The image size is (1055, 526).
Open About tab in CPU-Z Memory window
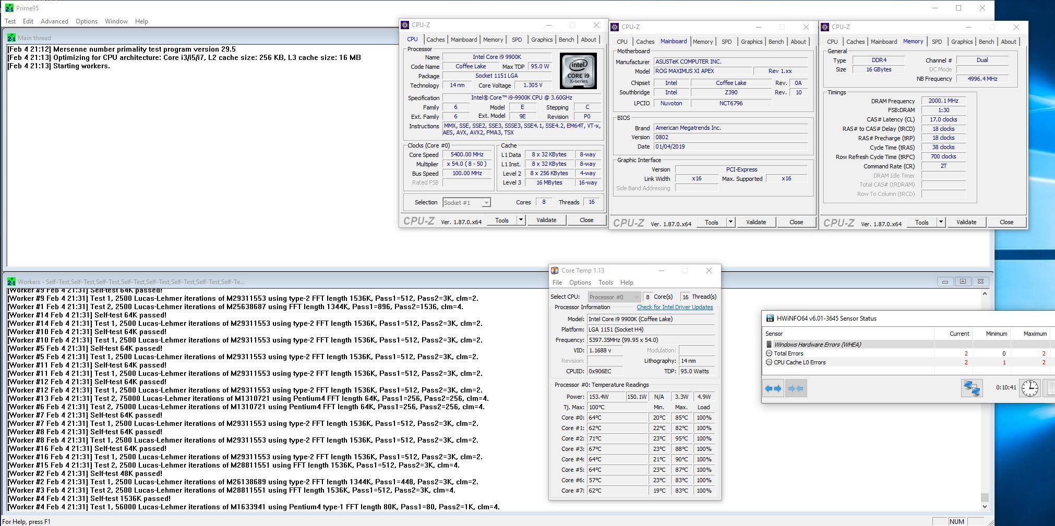(1008, 42)
